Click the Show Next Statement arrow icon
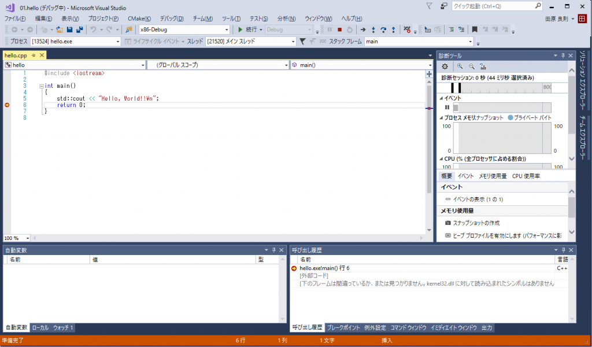This screenshot has height=347, width=592. click(x=363, y=29)
